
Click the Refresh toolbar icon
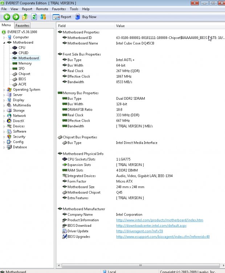coord(34,17)
